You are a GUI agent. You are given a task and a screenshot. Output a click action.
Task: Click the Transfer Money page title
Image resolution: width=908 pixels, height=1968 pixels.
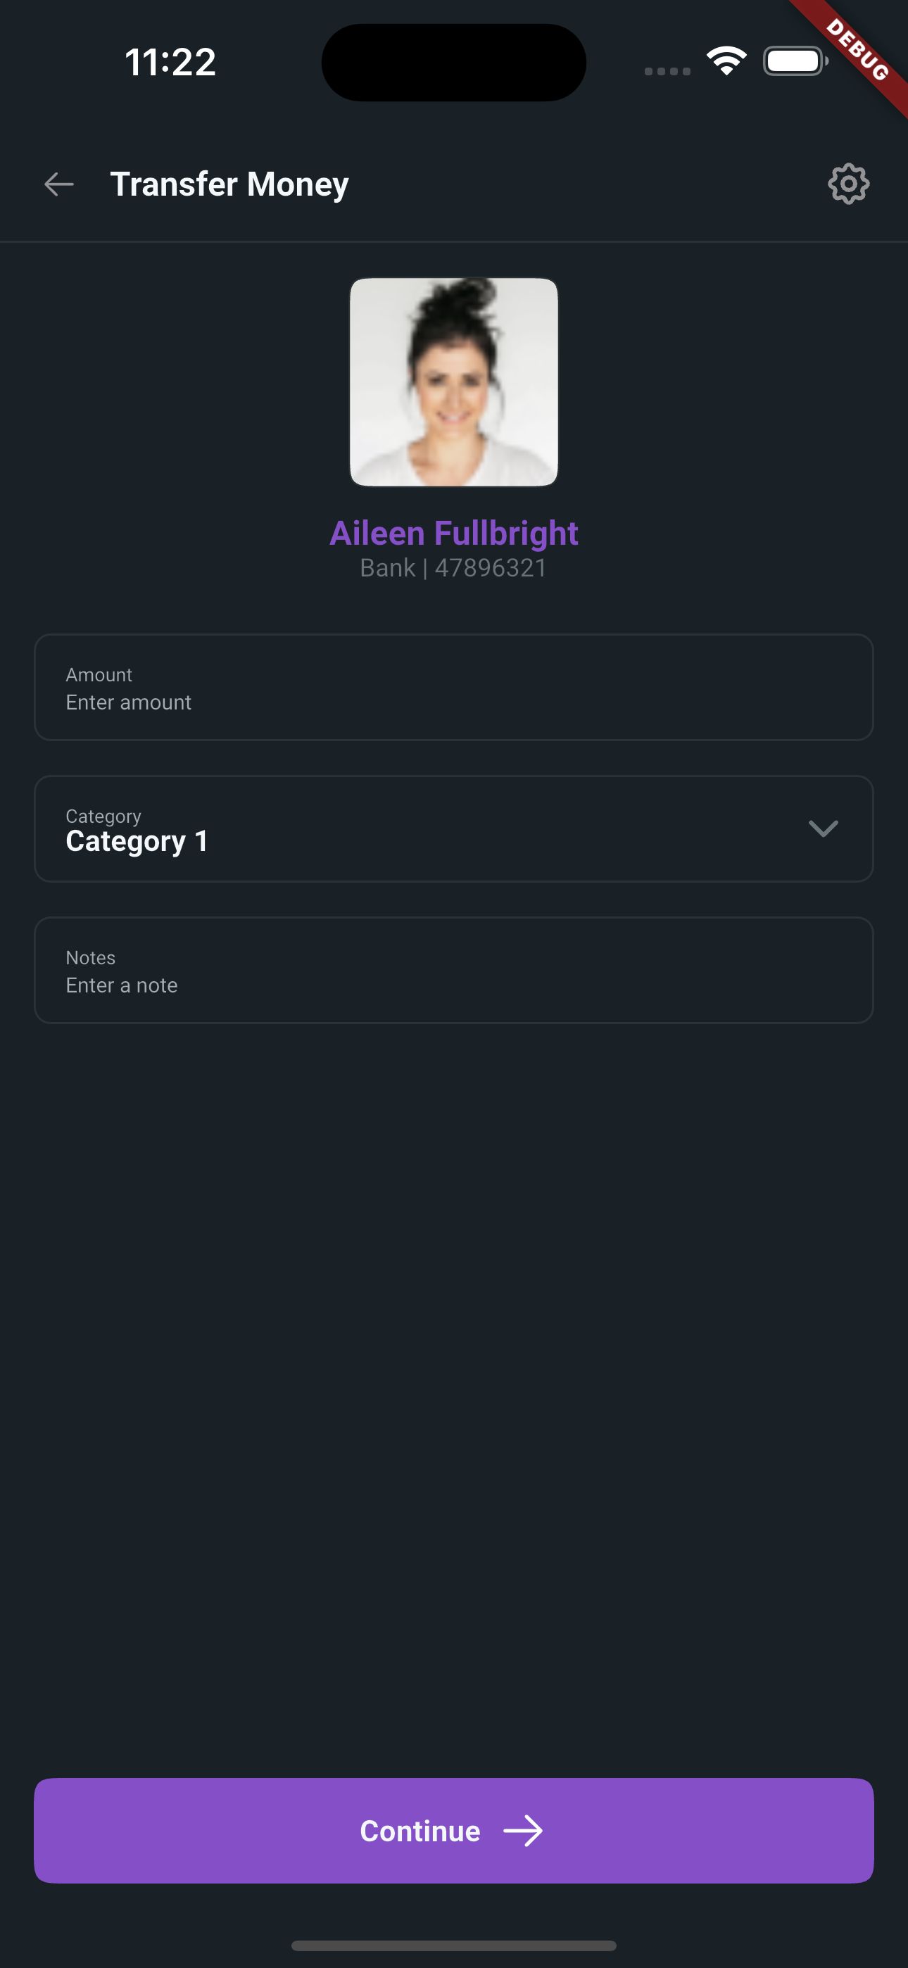click(x=229, y=184)
